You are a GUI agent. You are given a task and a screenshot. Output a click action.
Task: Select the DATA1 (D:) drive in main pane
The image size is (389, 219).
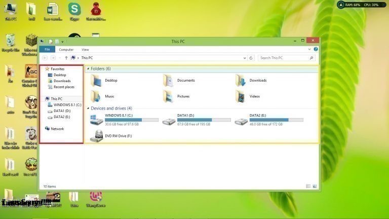pos(196,120)
